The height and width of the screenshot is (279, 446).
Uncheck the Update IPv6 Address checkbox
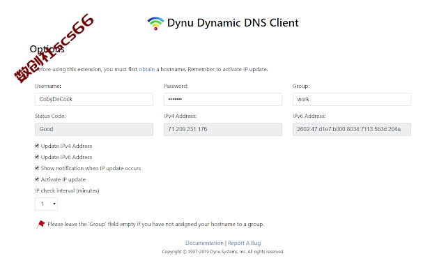(37, 157)
